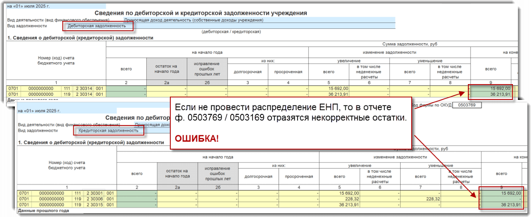Click increase value 228,32 in column 5

339,199
